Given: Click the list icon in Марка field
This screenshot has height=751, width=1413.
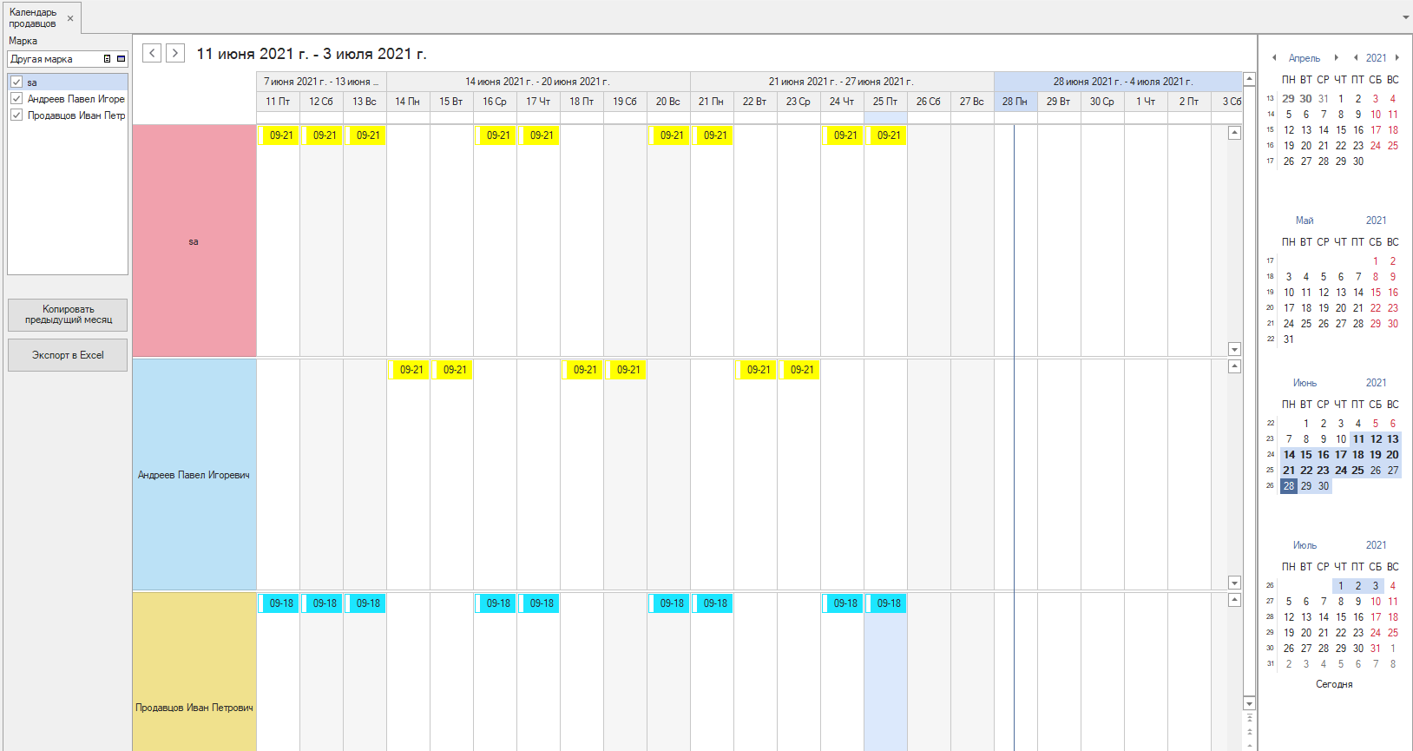Looking at the screenshot, I should (108, 59).
